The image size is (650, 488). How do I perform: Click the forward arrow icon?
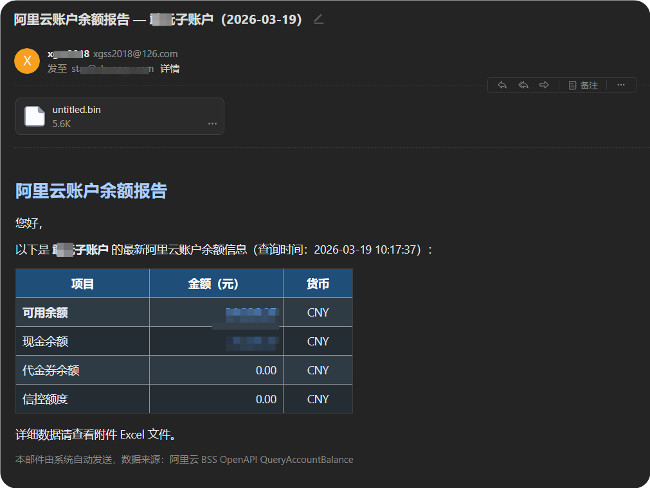click(x=543, y=85)
